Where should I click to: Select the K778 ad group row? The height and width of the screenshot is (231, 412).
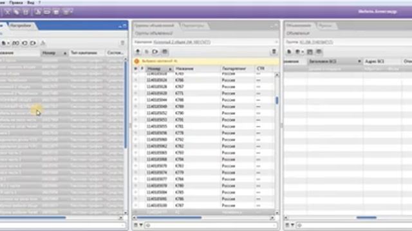click(x=203, y=133)
